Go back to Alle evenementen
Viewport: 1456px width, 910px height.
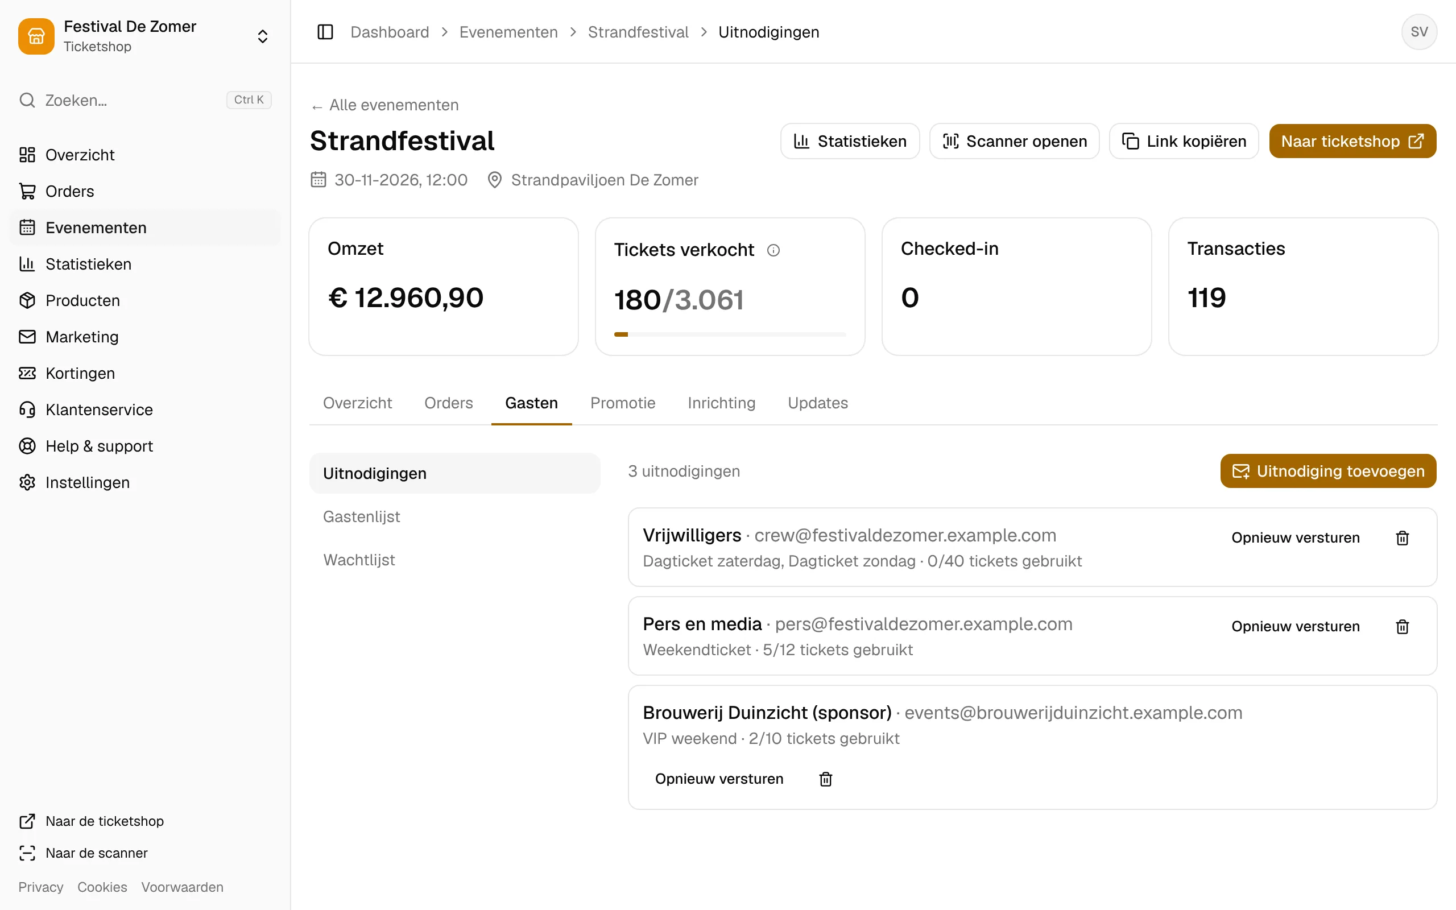[385, 105]
